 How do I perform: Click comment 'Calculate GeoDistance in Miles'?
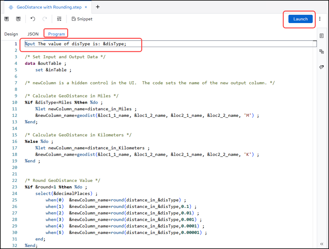pos(71,96)
